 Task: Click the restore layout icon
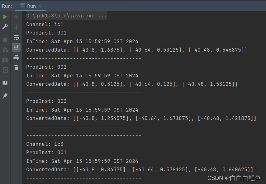(x=5, y=82)
